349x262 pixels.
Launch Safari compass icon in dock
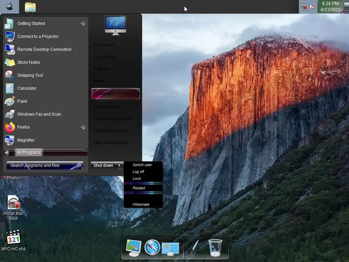click(152, 248)
